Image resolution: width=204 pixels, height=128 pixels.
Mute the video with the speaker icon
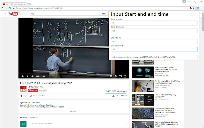[x=33, y=76]
